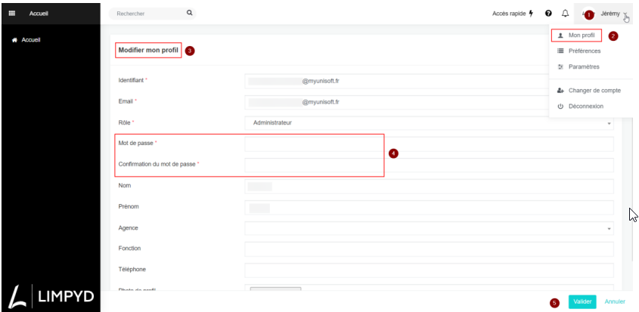Click the Accès rapide lightning icon
The height and width of the screenshot is (312, 639).
[531, 14]
